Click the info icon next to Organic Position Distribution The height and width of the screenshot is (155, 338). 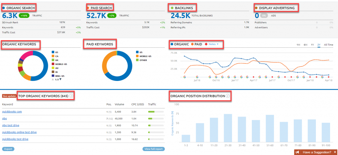pyautogui.click(x=227, y=96)
